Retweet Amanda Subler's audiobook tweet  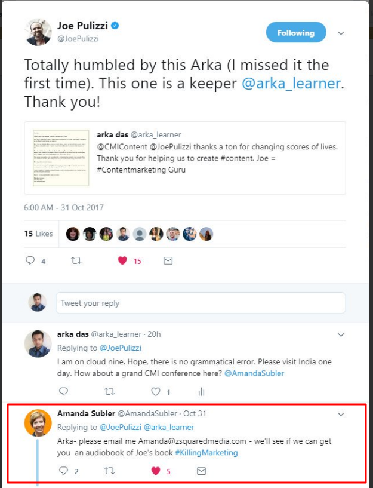pos(109,471)
